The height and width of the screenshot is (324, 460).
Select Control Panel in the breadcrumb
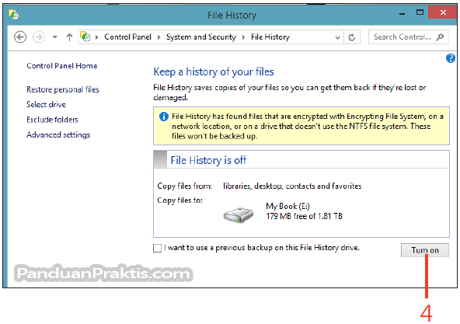click(x=128, y=37)
